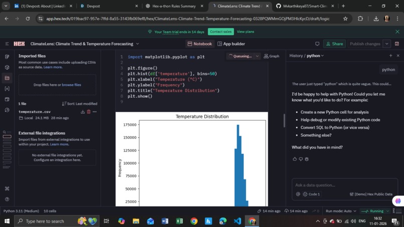Open the first sidebar data browser icon
Image resolution: width=404 pixels, height=227 pixels.
7,57
